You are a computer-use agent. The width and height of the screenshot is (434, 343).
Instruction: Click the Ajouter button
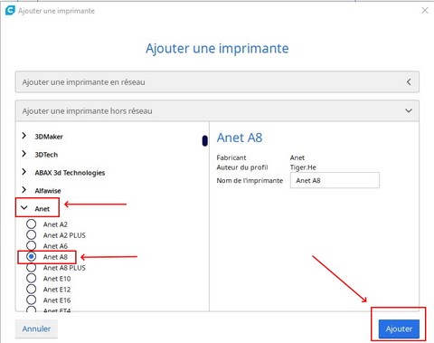pos(399,329)
